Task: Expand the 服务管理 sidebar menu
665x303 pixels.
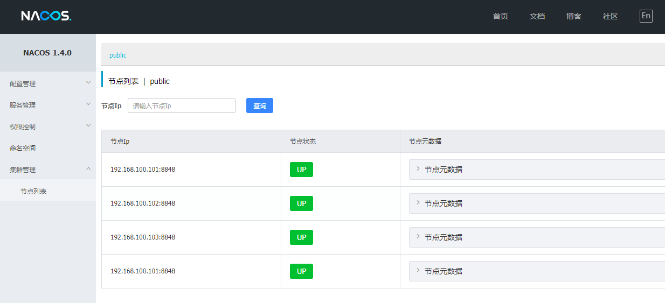Action: (x=47, y=105)
